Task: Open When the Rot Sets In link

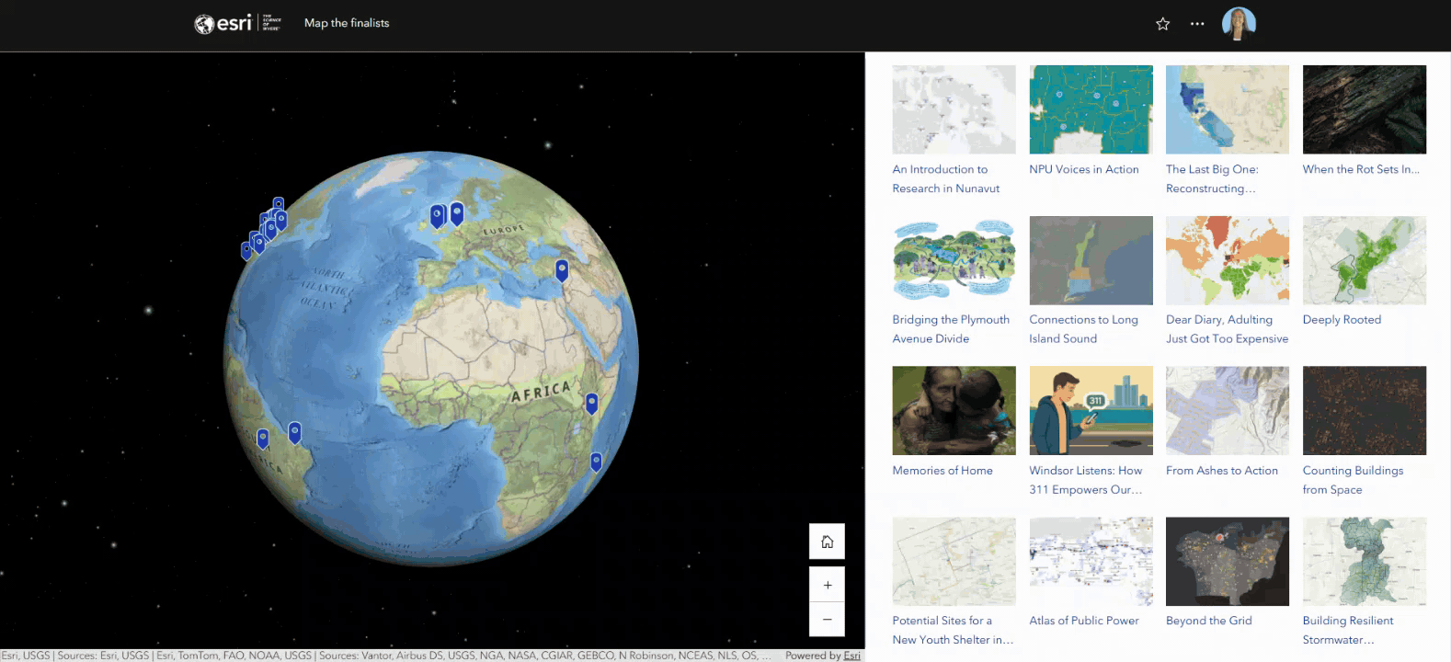Action: coord(1361,169)
